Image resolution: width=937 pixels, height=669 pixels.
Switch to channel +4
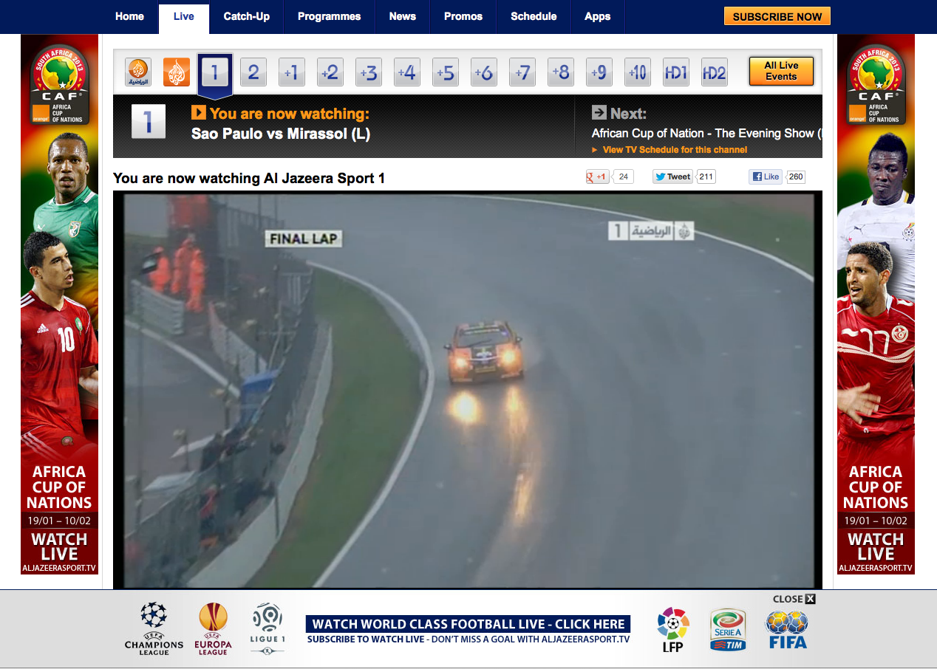[407, 72]
